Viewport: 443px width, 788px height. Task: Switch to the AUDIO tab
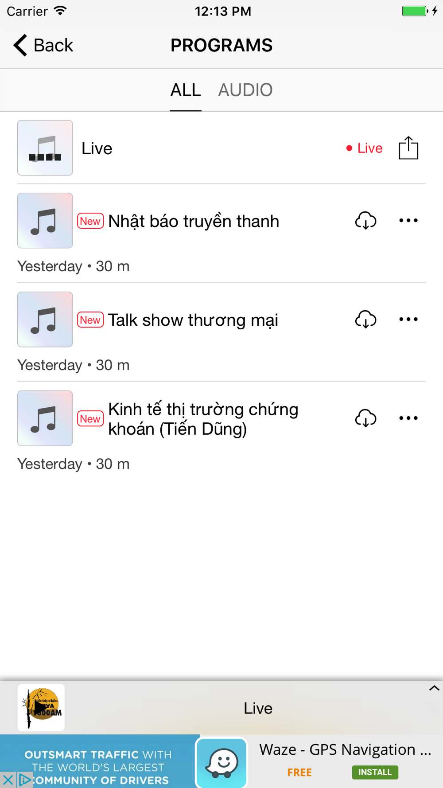click(x=245, y=90)
